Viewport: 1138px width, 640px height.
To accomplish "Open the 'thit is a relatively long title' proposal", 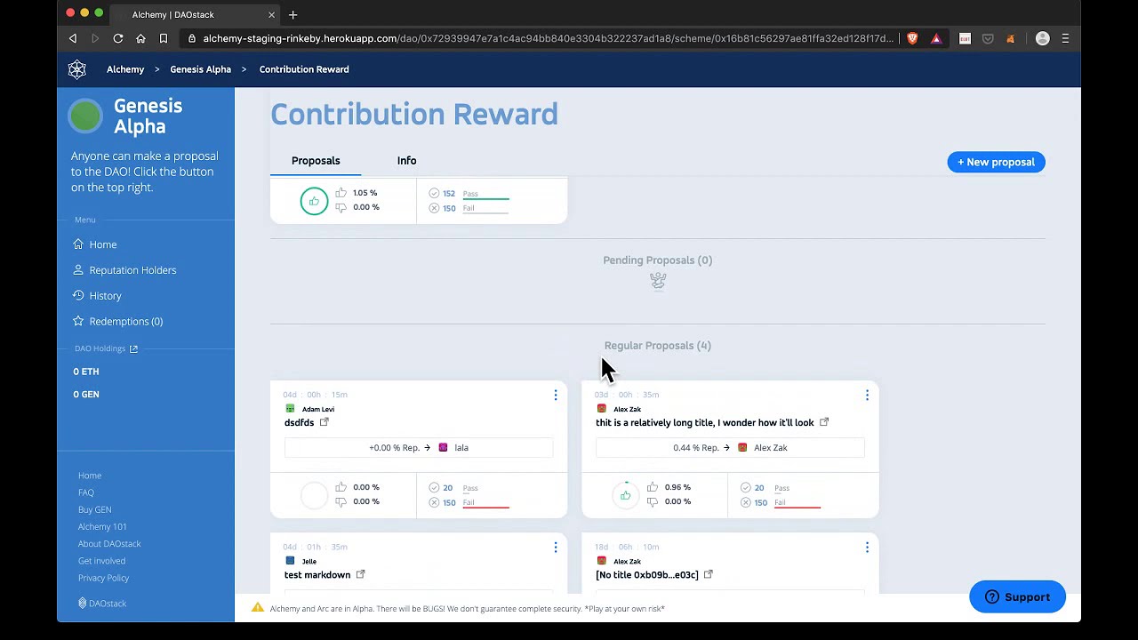I will [x=705, y=422].
